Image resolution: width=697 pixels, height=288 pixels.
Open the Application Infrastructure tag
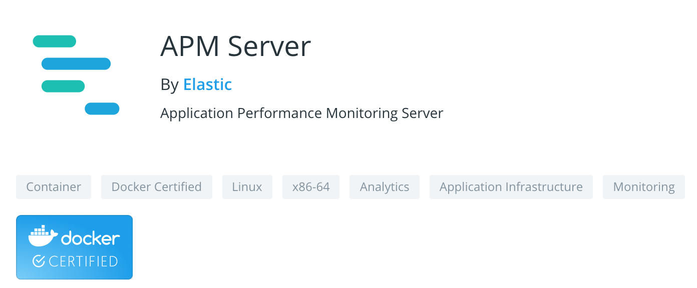point(511,186)
